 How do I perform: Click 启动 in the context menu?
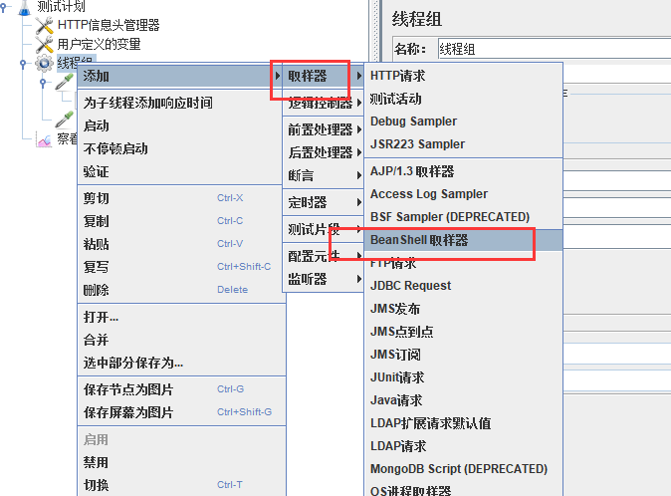(x=97, y=125)
